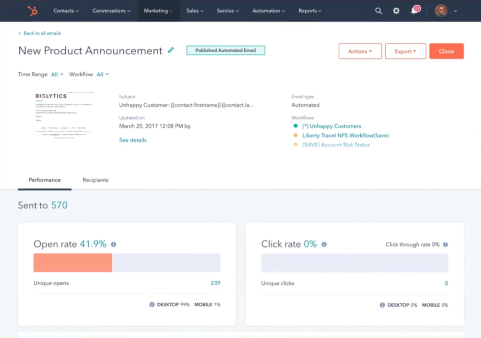Open the Unhappy Customers workflow link
Viewport: 481px width, 338px height.
point(332,126)
